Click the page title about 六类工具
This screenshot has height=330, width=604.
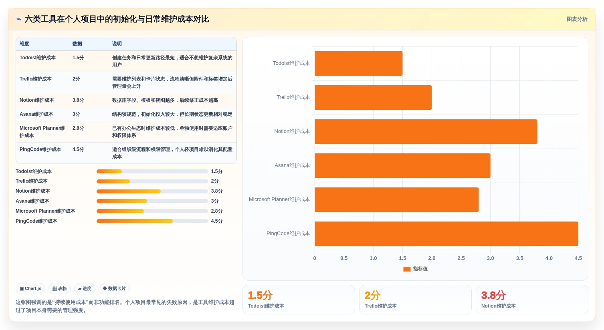117,19
